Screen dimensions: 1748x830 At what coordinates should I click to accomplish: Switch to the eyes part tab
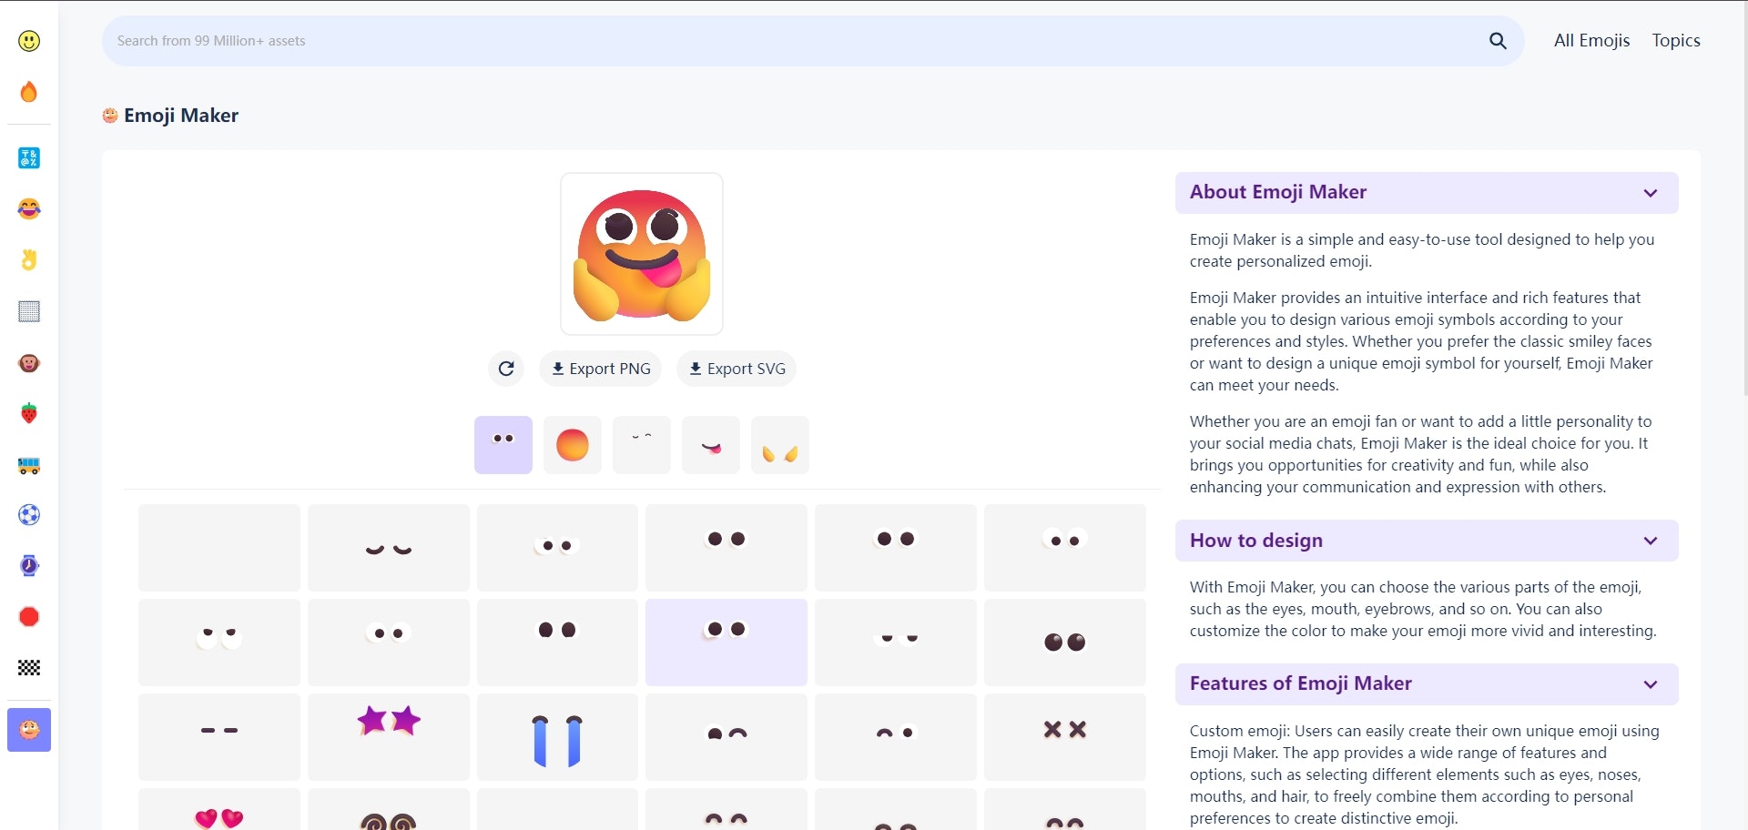tap(503, 445)
